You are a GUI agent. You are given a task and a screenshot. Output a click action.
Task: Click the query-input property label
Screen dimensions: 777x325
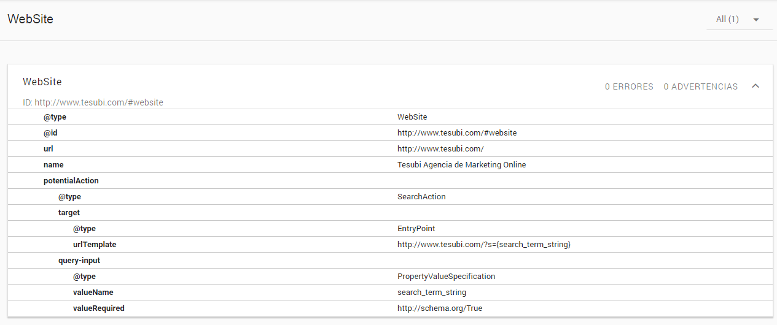coord(79,260)
